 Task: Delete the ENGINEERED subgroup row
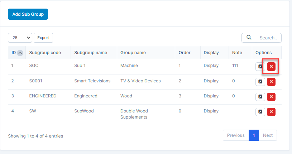(271, 97)
